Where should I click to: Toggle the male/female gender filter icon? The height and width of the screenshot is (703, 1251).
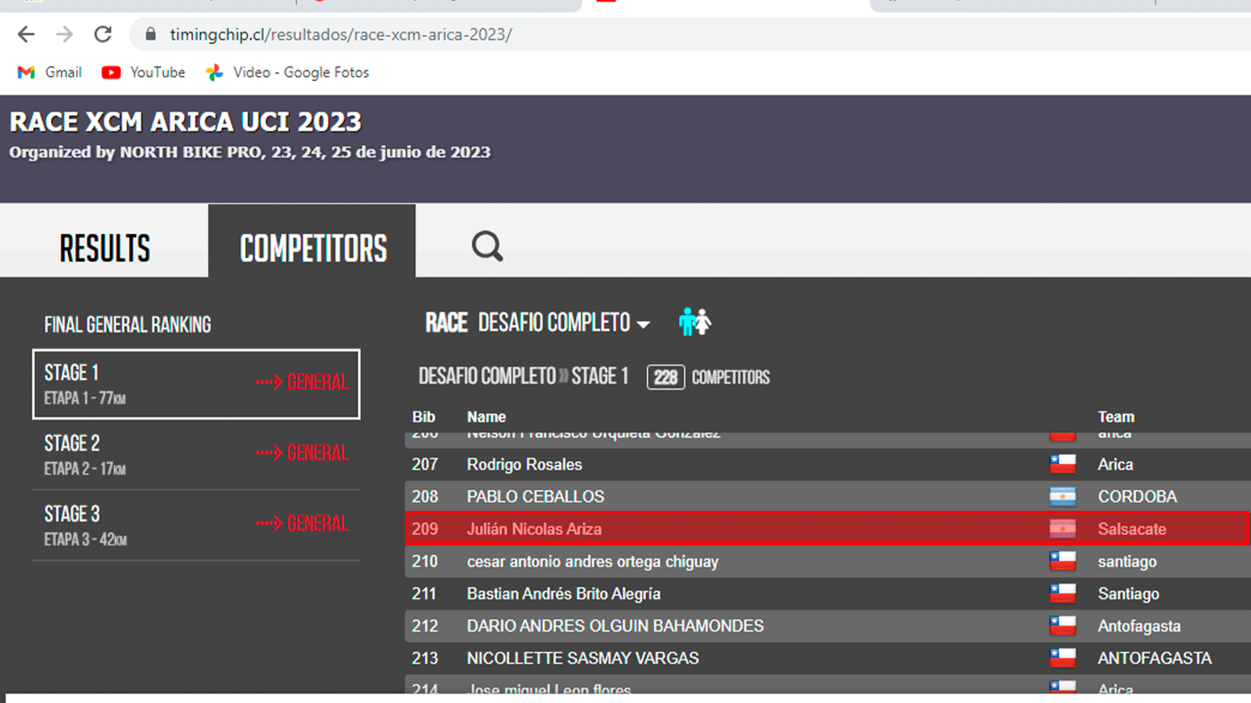pos(694,322)
